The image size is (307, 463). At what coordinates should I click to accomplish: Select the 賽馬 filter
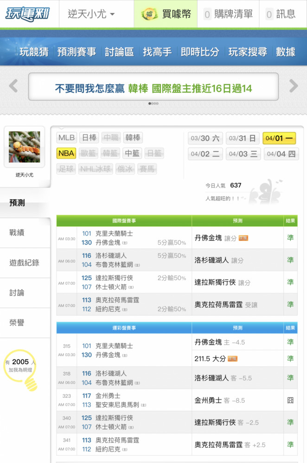point(147,169)
